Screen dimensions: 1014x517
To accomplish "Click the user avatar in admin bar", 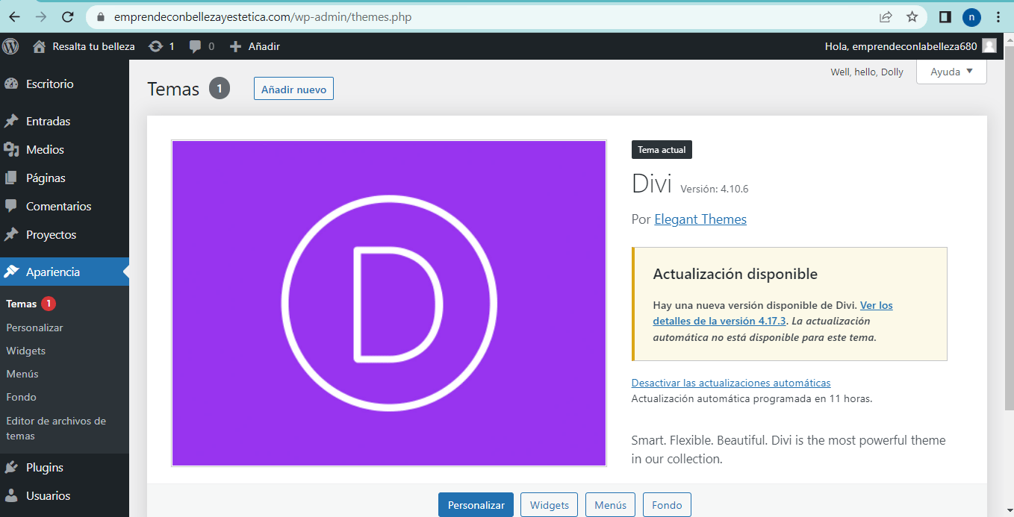I will (989, 46).
